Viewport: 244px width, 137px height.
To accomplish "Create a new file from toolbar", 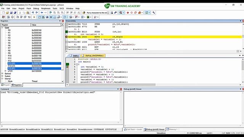I will (3, 13).
